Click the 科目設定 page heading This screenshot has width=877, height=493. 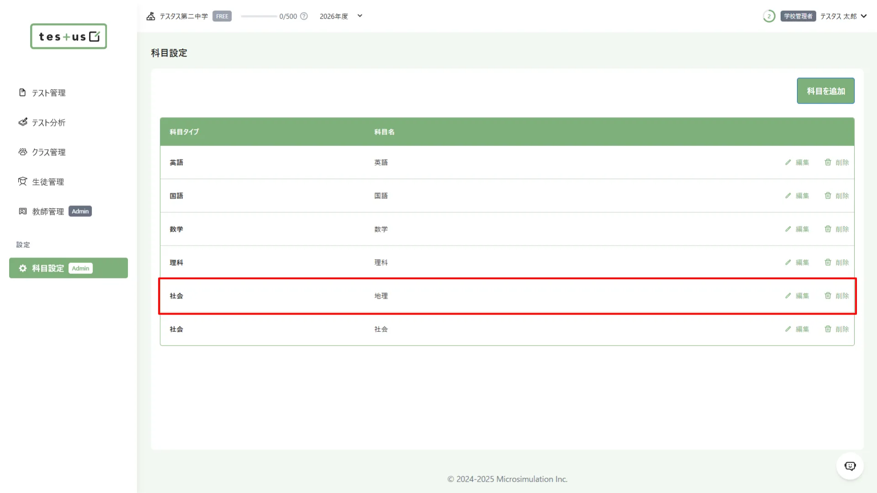pos(169,53)
